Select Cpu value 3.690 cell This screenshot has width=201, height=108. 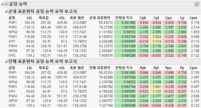169,51
